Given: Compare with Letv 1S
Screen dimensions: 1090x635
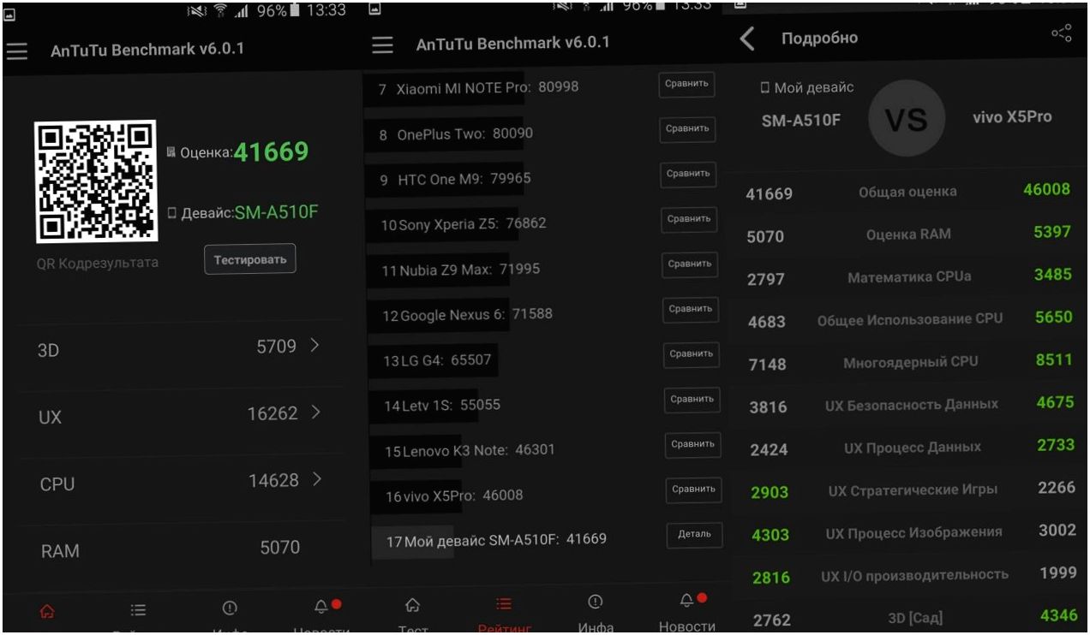Looking at the screenshot, I should tap(692, 399).
